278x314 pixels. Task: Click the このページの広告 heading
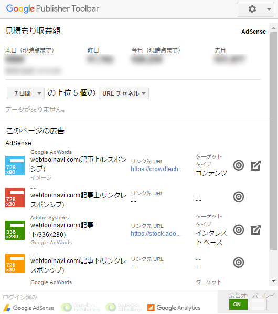tap(35, 131)
